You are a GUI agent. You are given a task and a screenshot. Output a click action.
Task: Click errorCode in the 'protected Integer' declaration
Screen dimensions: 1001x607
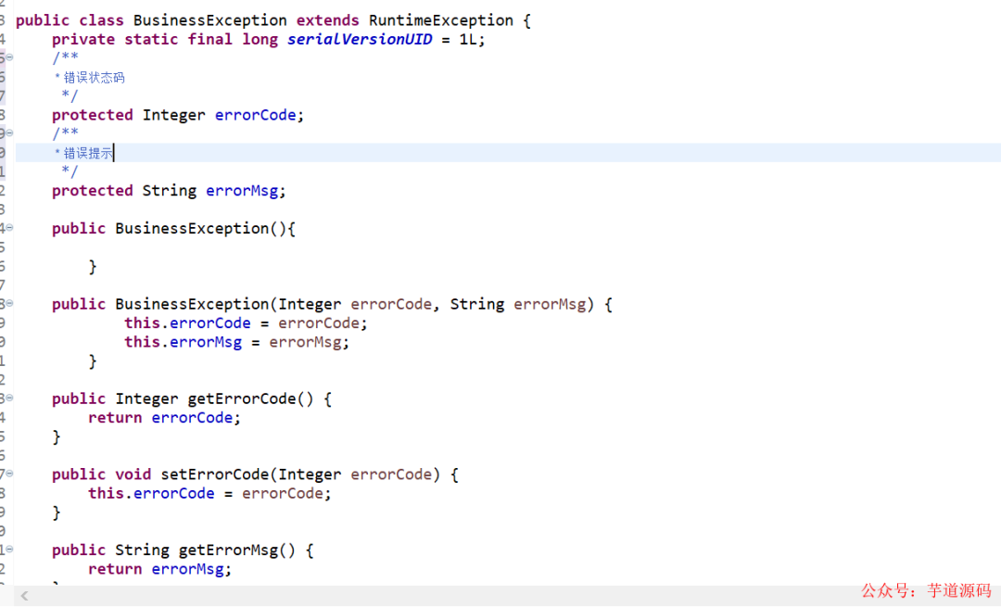[x=256, y=115]
